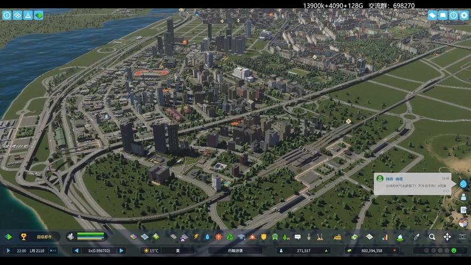Click the green circular arrow icon
Image resolution: width=471 pixels, height=265 pixels.
355,237
